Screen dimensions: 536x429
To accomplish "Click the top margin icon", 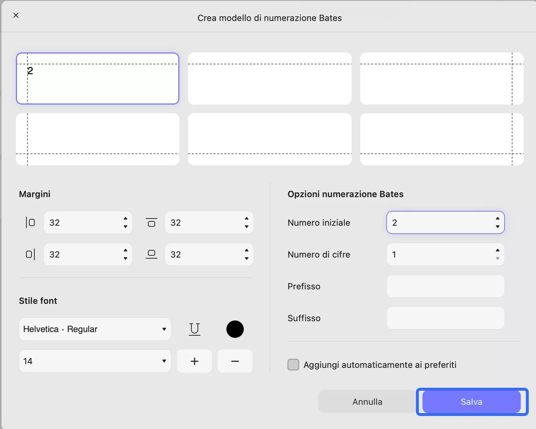I will (x=152, y=222).
